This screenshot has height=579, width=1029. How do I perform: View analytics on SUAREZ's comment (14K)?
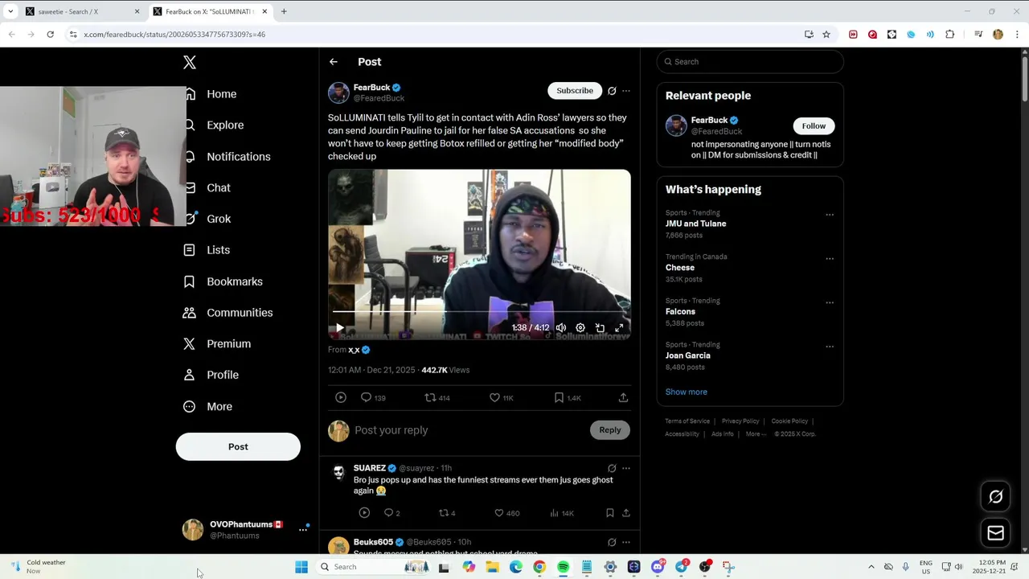point(561,513)
